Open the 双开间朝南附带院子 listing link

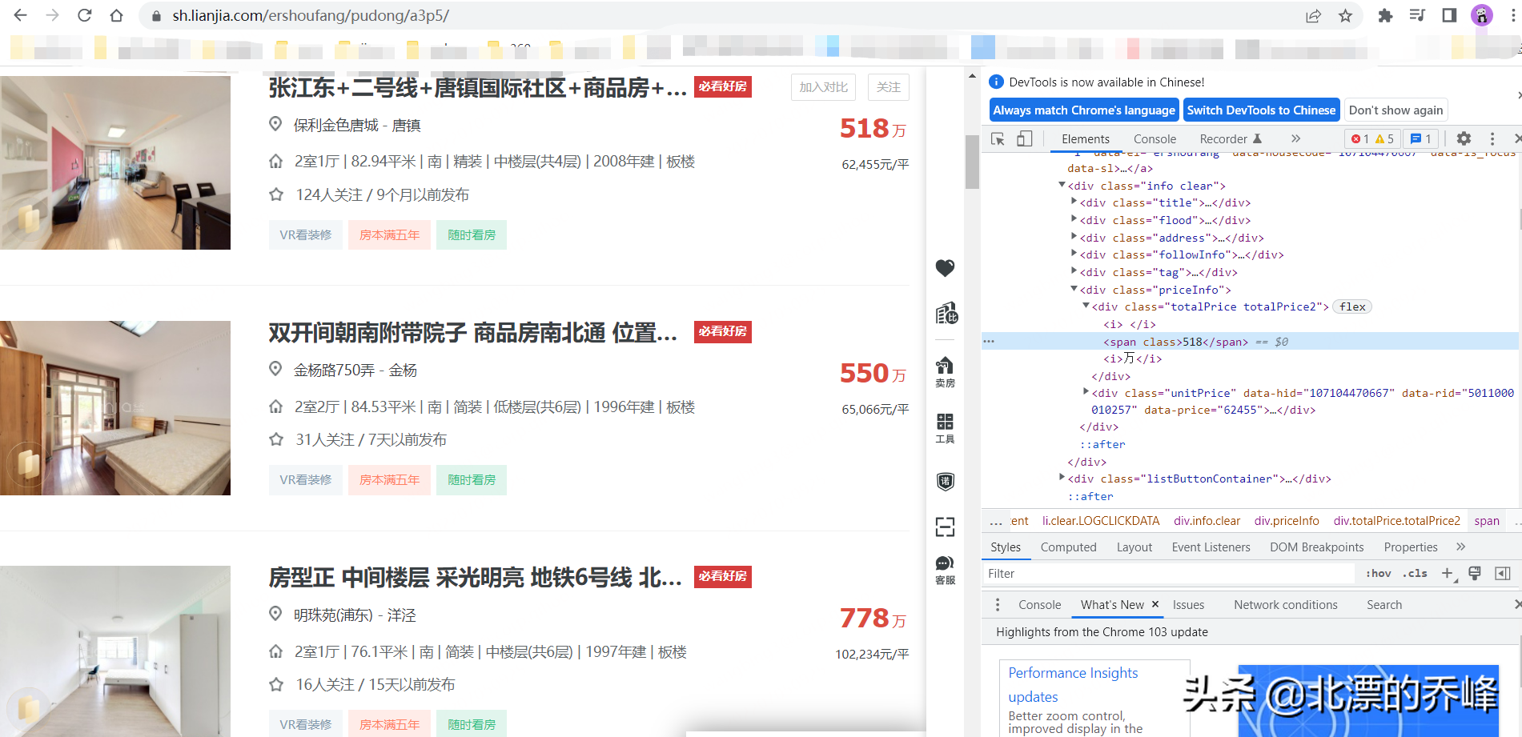[x=472, y=333]
